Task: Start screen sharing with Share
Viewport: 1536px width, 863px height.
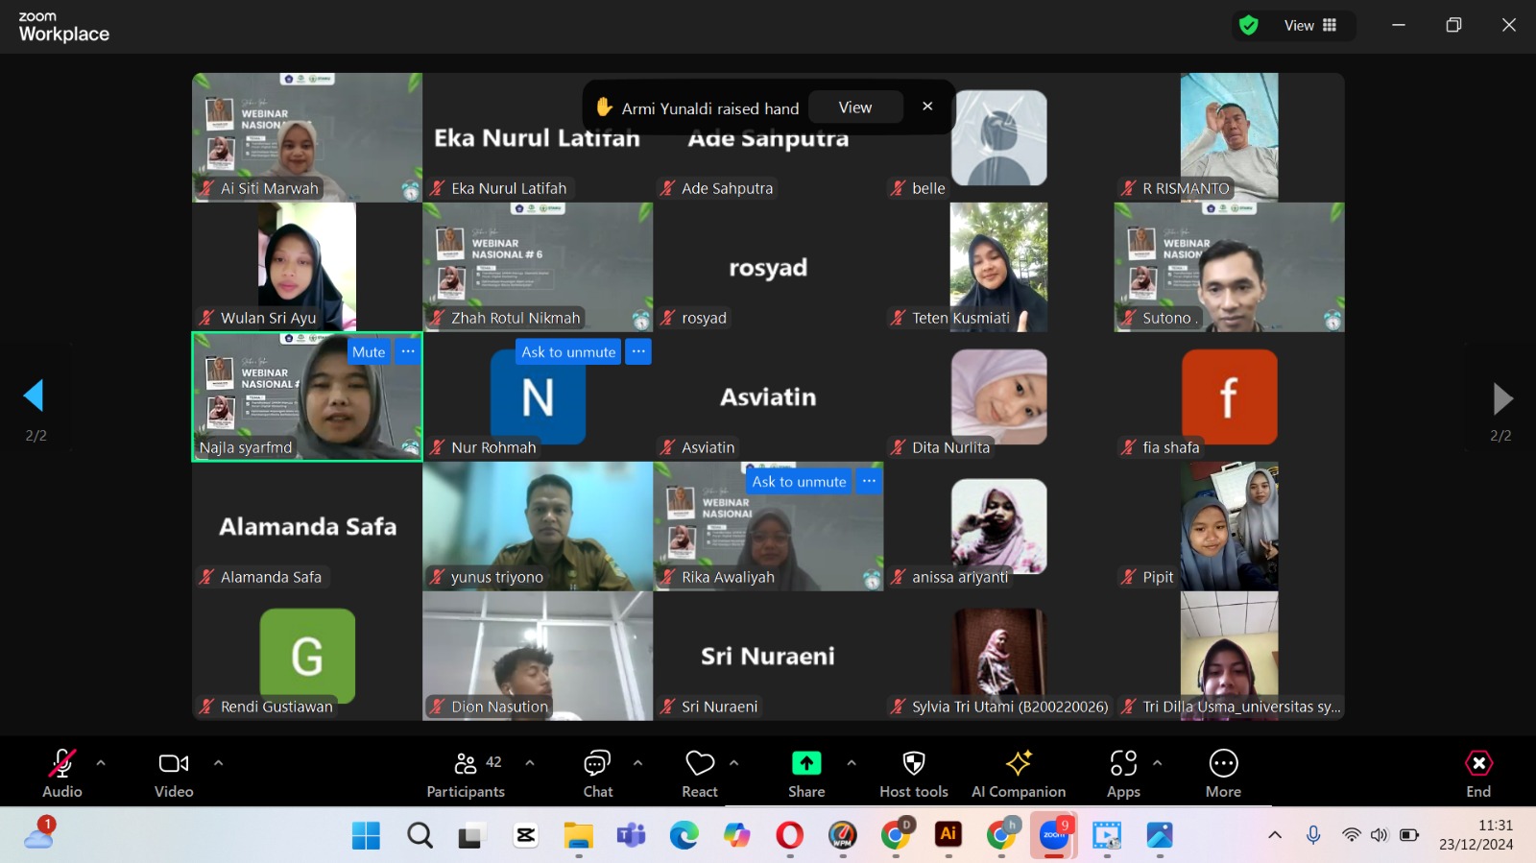Action: pos(806,774)
